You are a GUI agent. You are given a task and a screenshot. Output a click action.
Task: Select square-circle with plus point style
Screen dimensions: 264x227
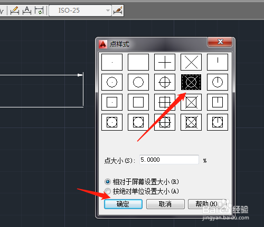165,122
